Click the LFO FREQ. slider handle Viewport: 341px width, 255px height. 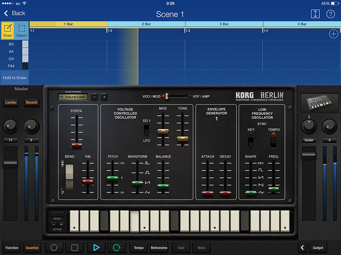pyautogui.click(x=273, y=189)
